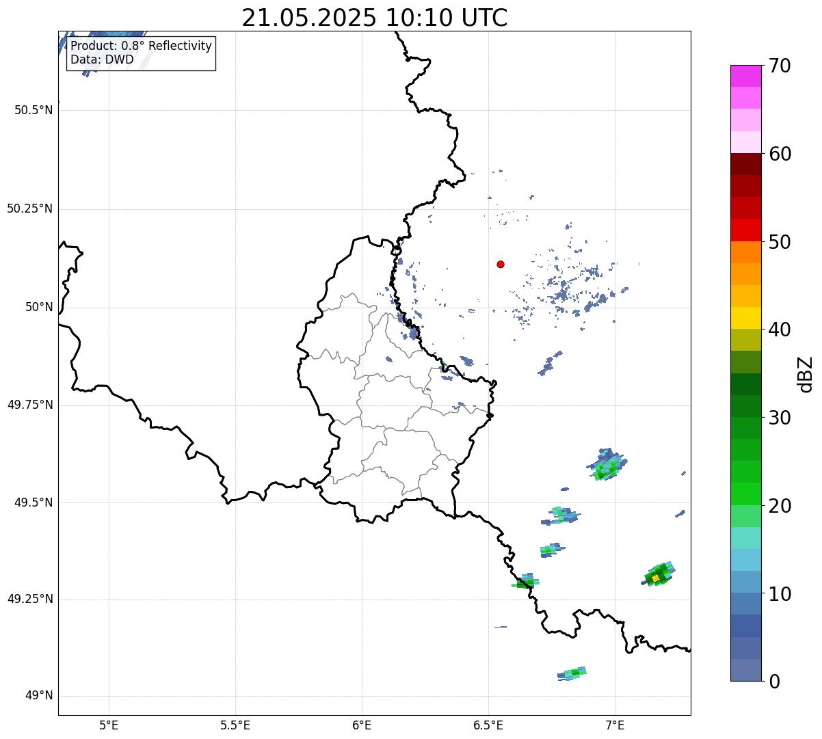Image resolution: width=822 pixels, height=739 pixels.
Task: Click the Product: 0.8° Reflectivity label
Action: 141,46
